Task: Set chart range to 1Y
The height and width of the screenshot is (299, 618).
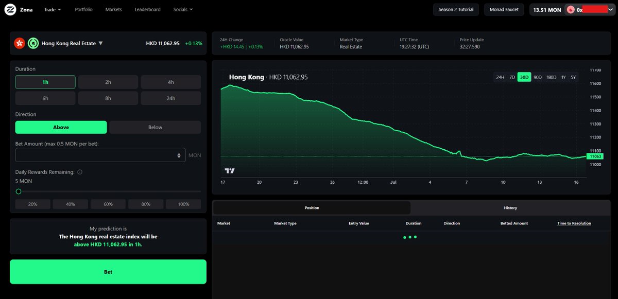Action: tap(563, 77)
